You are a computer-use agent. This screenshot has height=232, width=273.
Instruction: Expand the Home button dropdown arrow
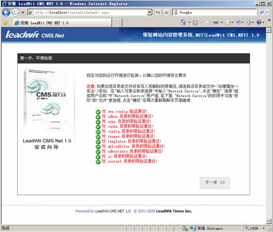pyautogui.click(x=189, y=22)
